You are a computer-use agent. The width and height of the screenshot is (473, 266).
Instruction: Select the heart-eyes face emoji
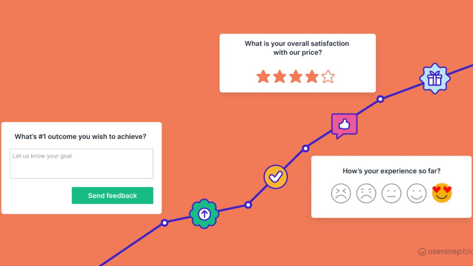tap(442, 193)
